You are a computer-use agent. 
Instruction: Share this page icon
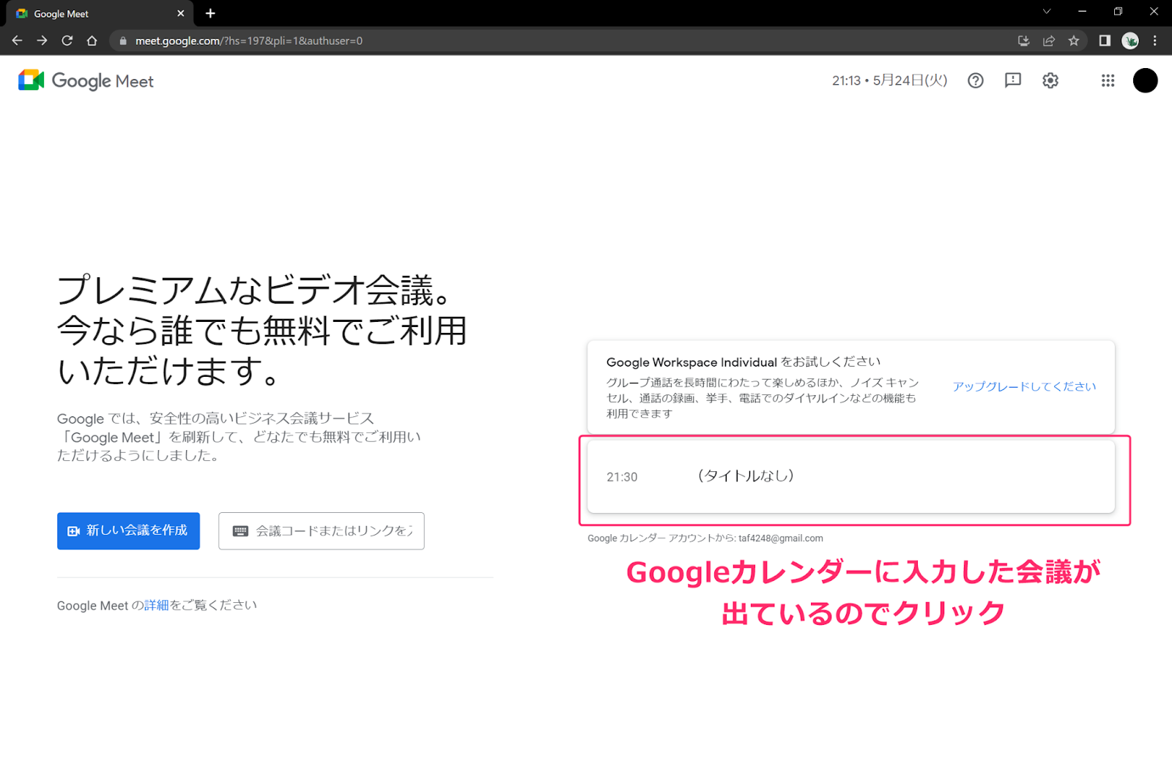tap(1049, 41)
